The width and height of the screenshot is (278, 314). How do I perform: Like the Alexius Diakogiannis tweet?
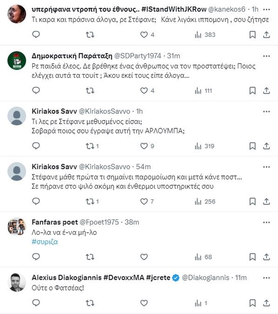pyautogui.click(x=144, y=303)
